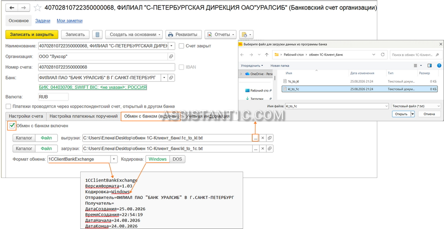Click Открыть in the file dialog

401,114
